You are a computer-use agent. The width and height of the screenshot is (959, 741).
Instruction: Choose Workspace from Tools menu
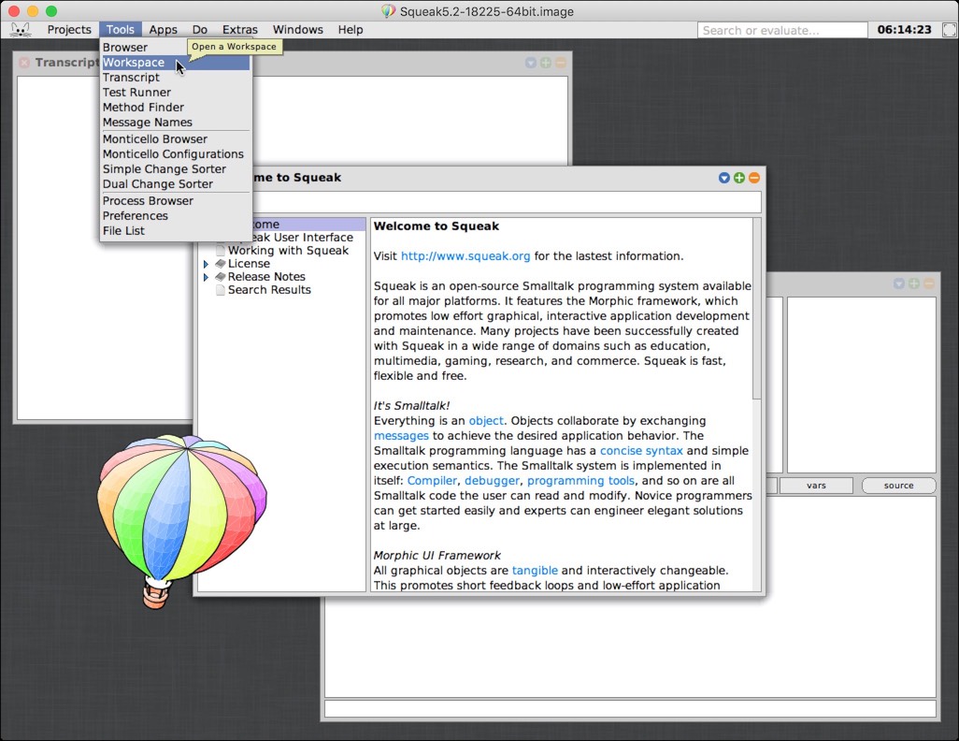tap(176, 63)
